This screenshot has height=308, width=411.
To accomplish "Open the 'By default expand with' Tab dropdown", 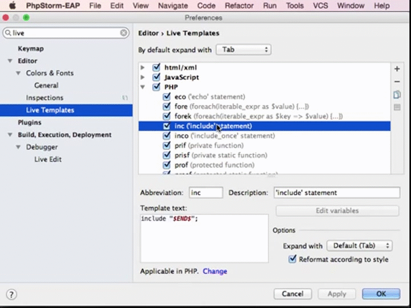I will 244,50.
